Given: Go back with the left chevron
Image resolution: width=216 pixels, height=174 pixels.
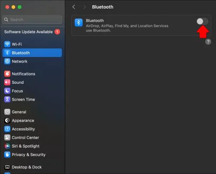Looking at the screenshot, I should [74, 7].
